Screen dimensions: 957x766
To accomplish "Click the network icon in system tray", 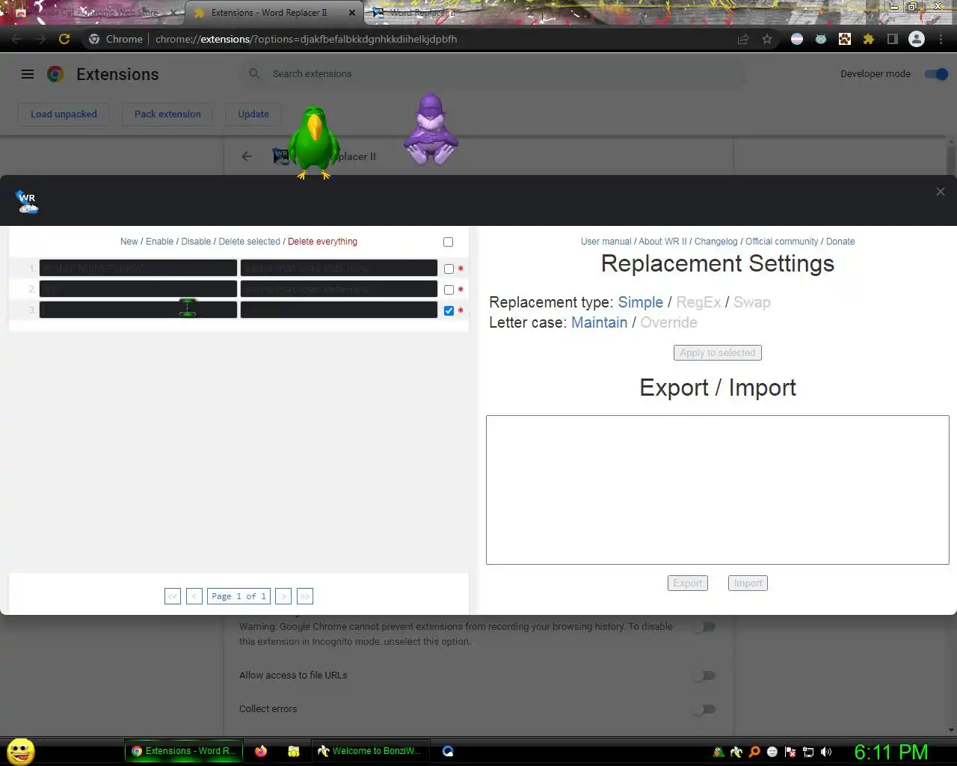I will 808,752.
